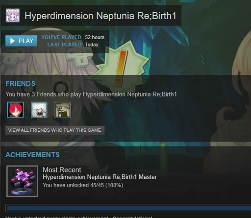Open the sepia-toned friend's avatar

(x=63, y=110)
